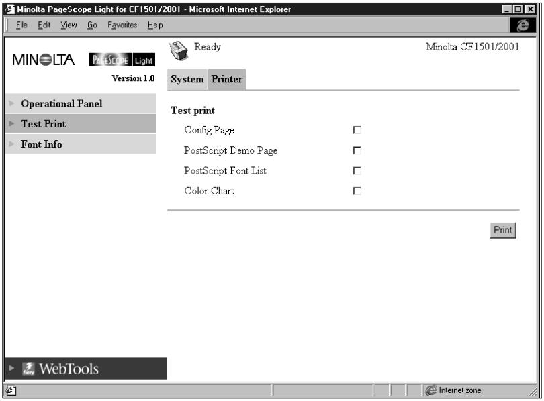Click the Config Page label
Viewport: 544px width, 401px height.
(209, 130)
